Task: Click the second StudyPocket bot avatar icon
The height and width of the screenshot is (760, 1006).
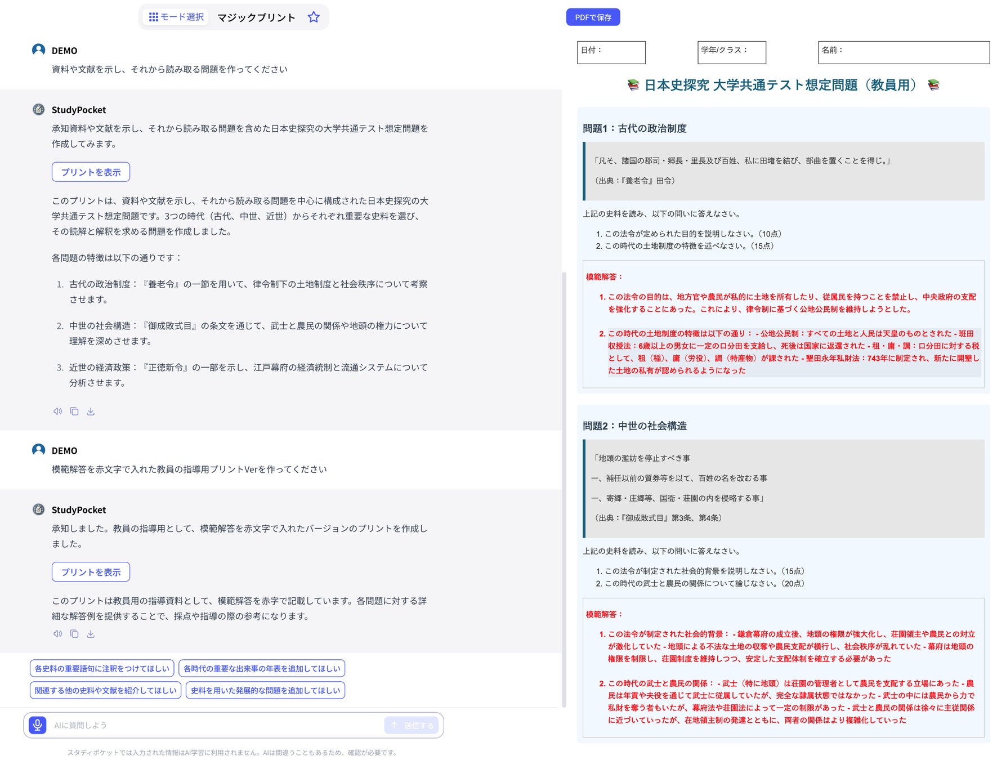Action: [x=38, y=509]
